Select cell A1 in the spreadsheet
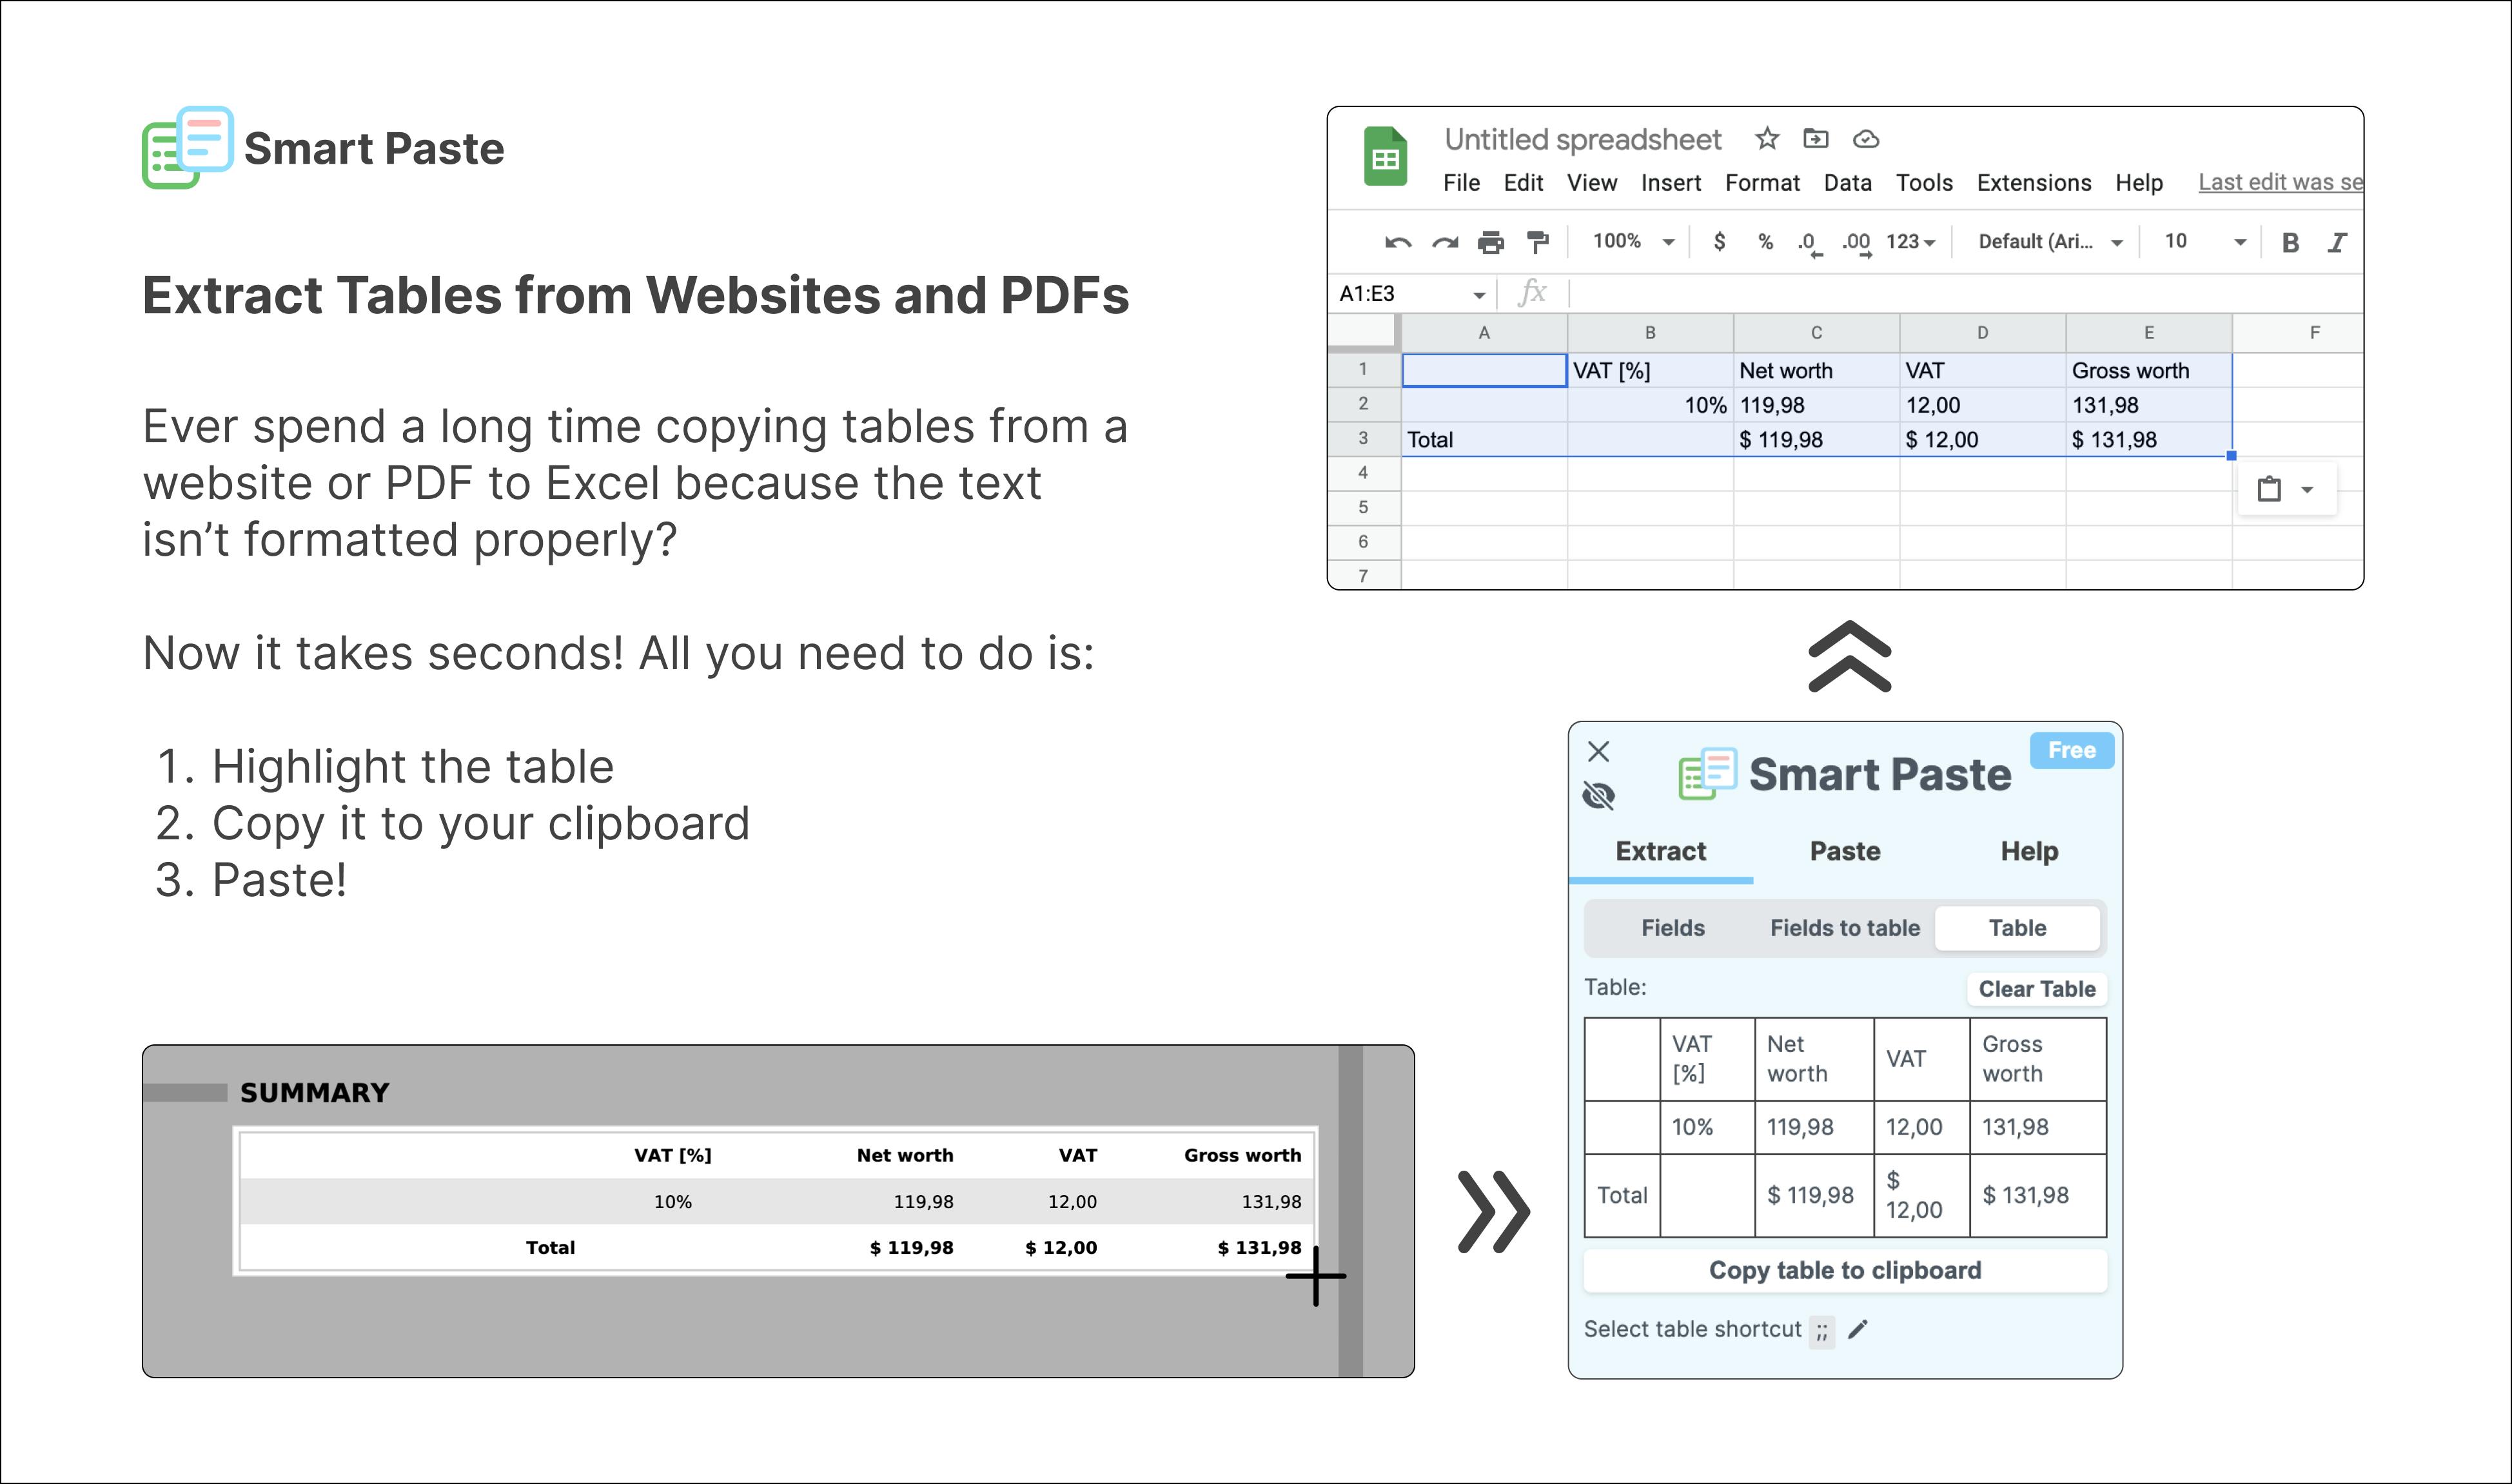 1484,370
